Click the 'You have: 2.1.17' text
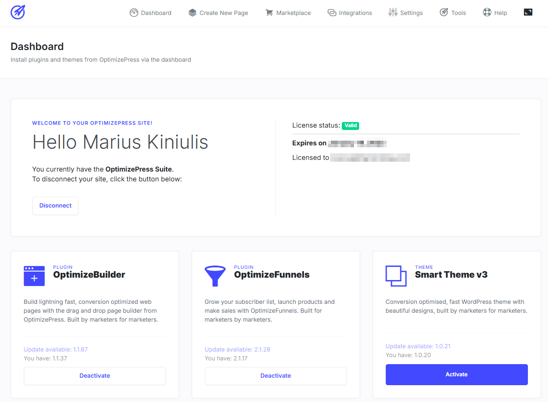The image size is (548, 402). pyautogui.click(x=226, y=359)
